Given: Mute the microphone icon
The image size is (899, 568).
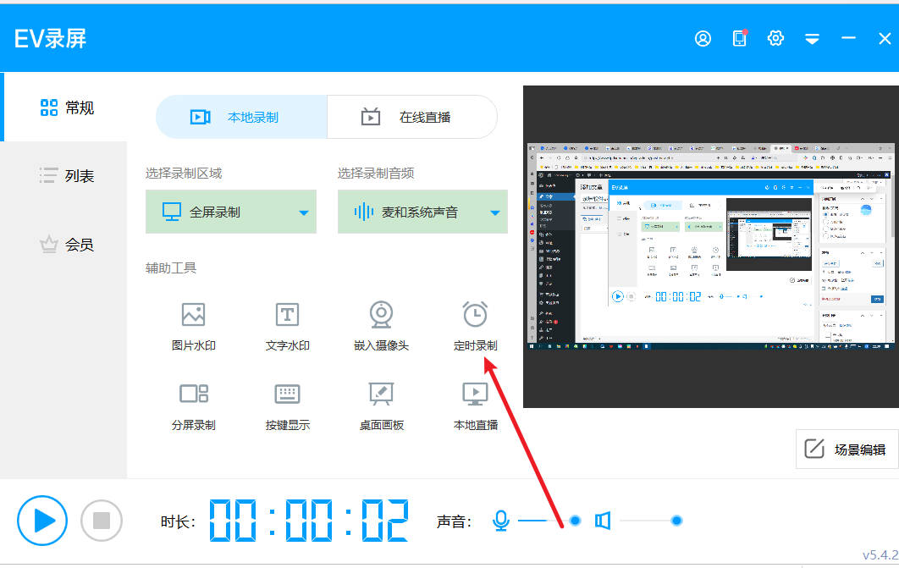Looking at the screenshot, I should tap(501, 521).
